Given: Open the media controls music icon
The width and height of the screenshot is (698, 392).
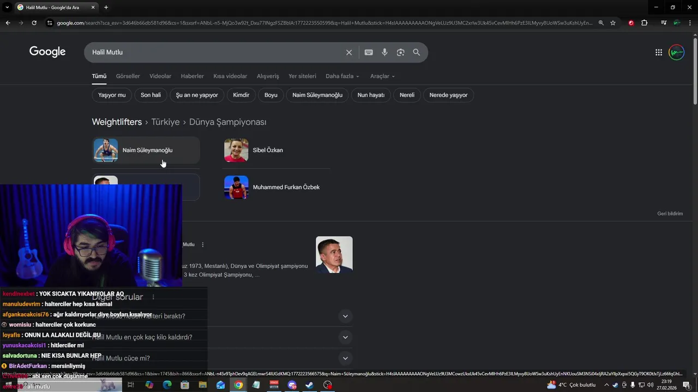Looking at the screenshot, I should click(664, 23).
